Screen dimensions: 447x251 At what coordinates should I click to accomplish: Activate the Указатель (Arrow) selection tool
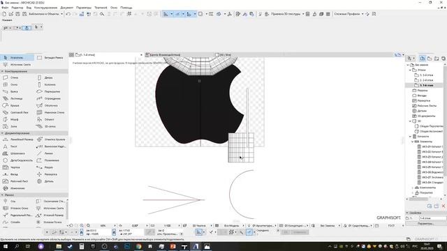(x=17, y=57)
